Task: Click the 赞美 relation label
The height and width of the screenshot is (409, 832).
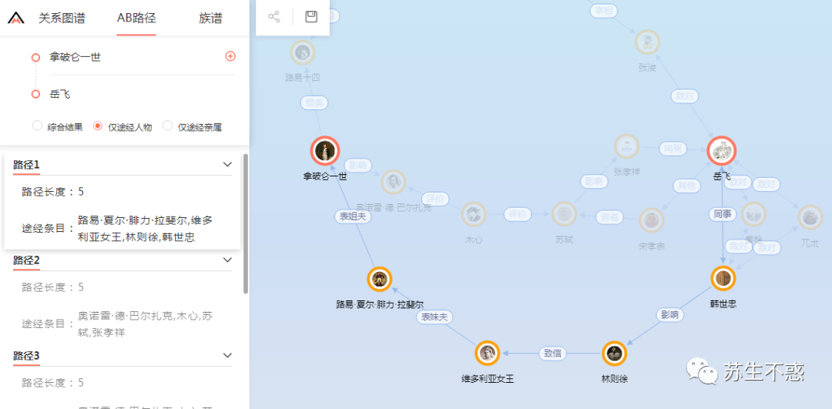Action: point(314,103)
